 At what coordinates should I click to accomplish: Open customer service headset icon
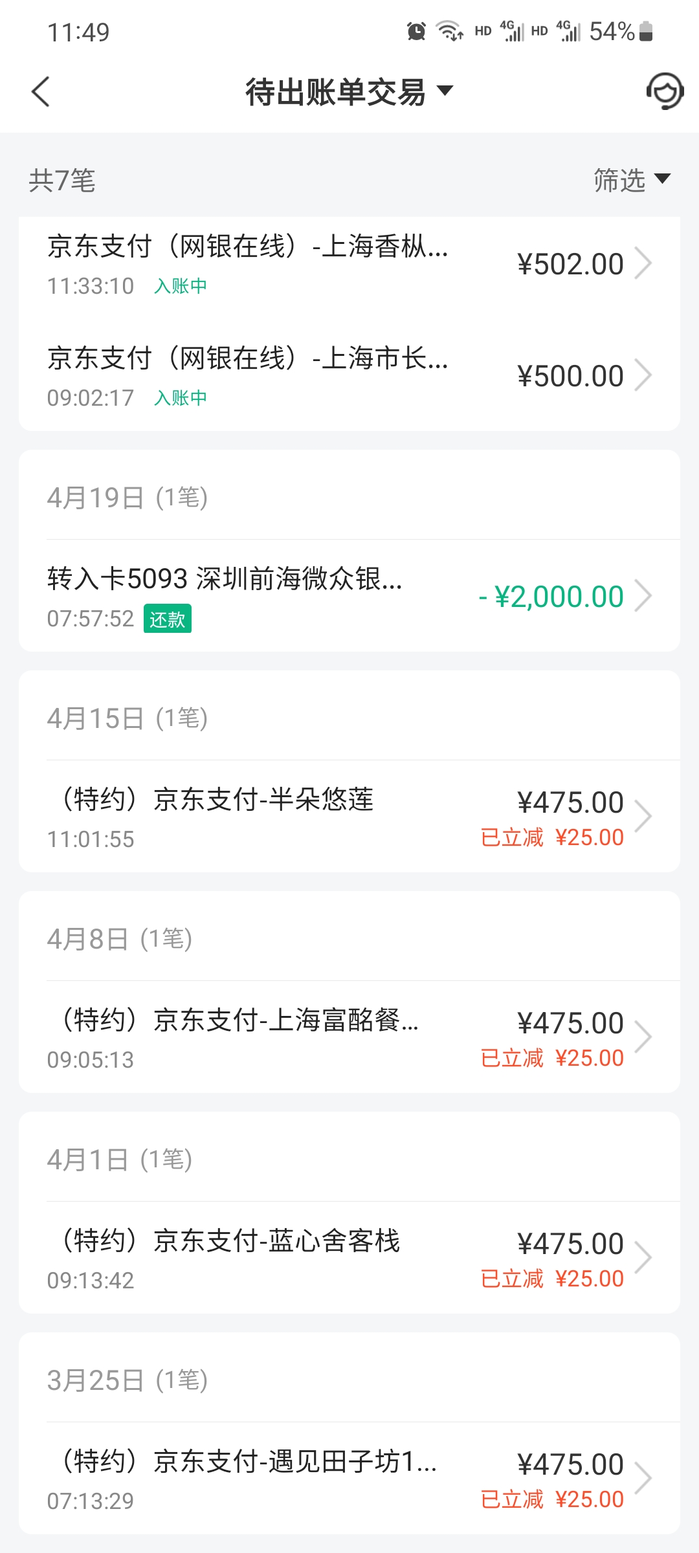pyautogui.click(x=665, y=91)
